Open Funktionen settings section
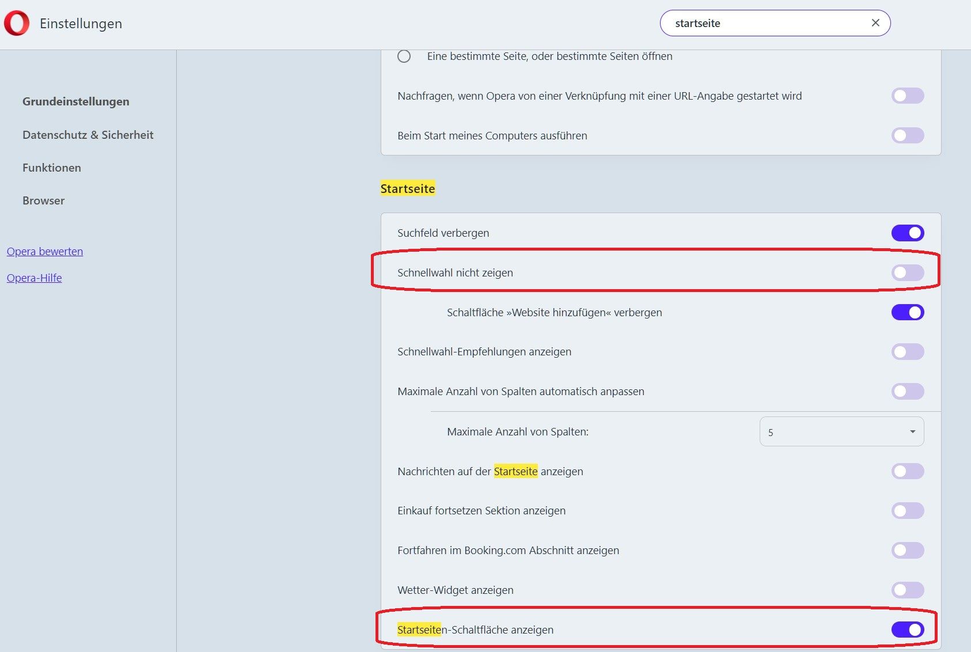The height and width of the screenshot is (652, 971). tap(52, 168)
